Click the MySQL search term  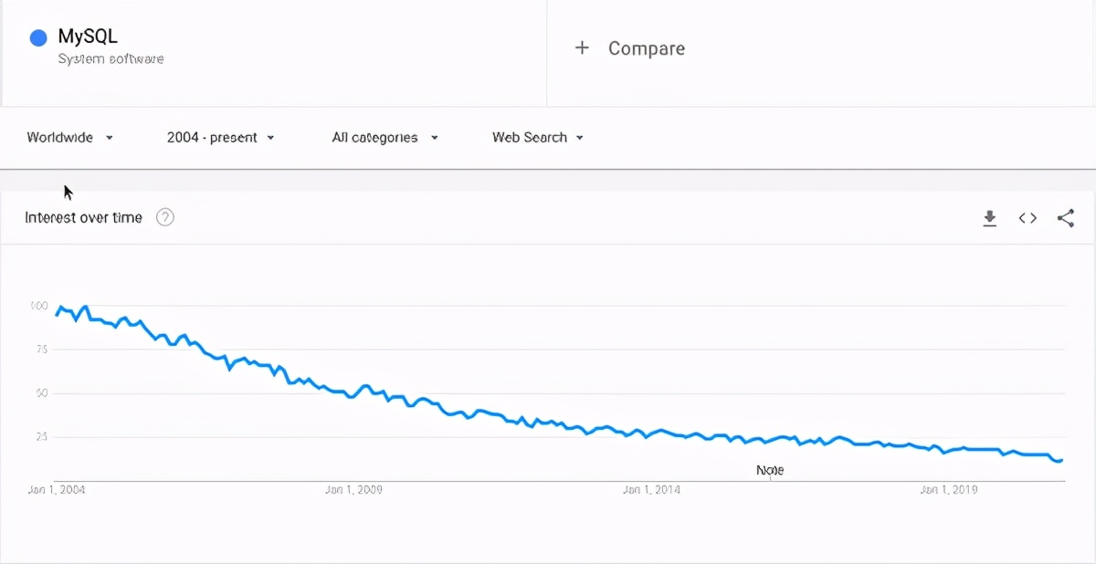pyautogui.click(x=88, y=37)
